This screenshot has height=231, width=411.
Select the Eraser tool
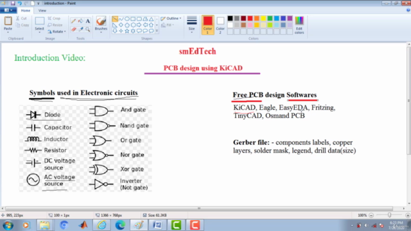click(74, 30)
